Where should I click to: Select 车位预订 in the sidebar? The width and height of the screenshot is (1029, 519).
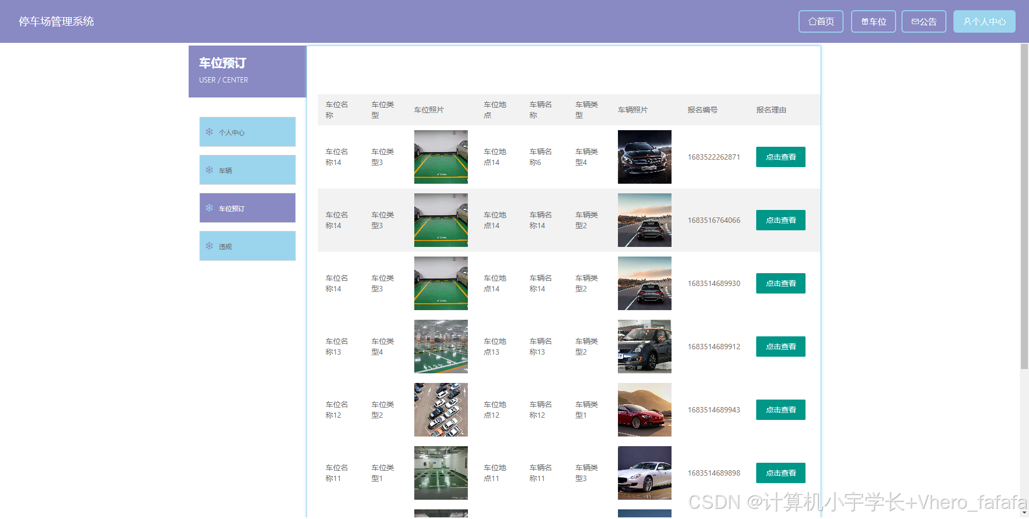point(247,208)
